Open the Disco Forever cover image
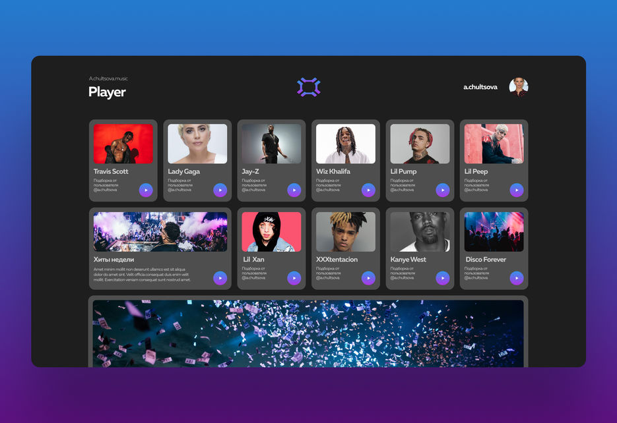Screen dimensions: 617x423 coord(494,232)
